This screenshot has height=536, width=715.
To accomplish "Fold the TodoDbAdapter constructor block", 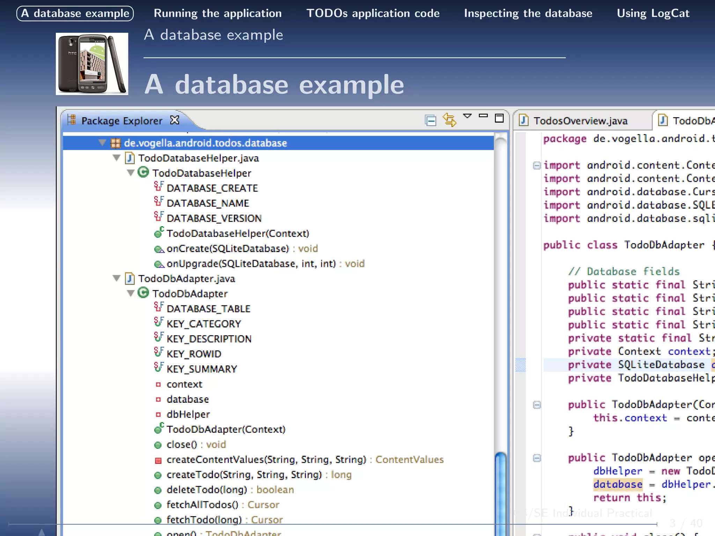I will (x=537, y=405).
